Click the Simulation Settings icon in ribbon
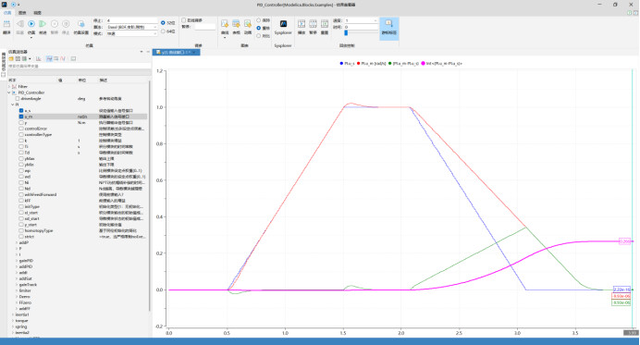 80,24
